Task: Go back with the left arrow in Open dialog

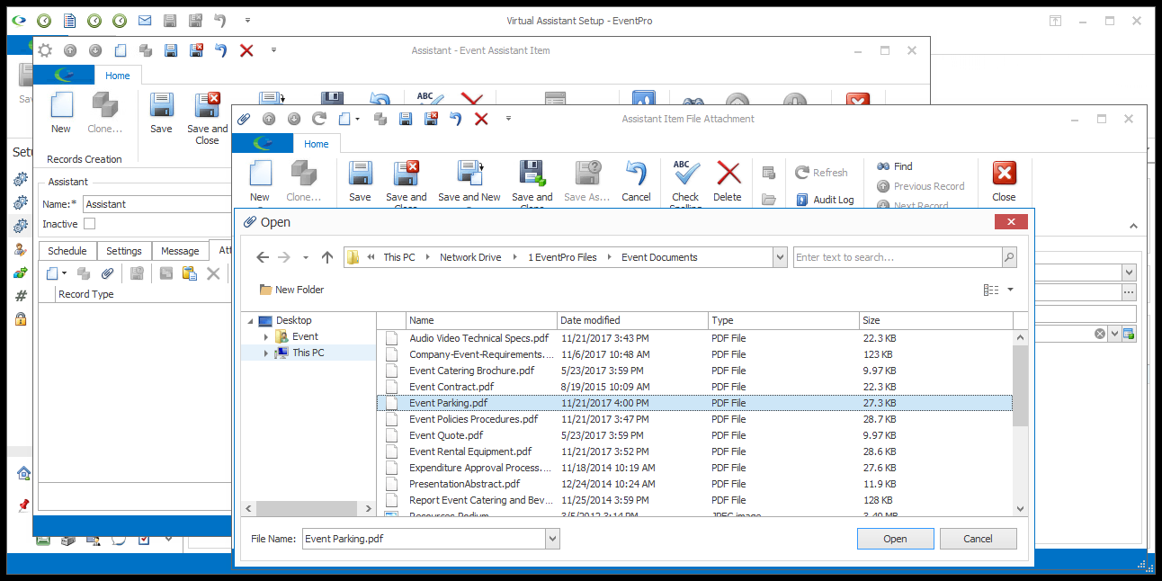Action: (x=263, y=257)
